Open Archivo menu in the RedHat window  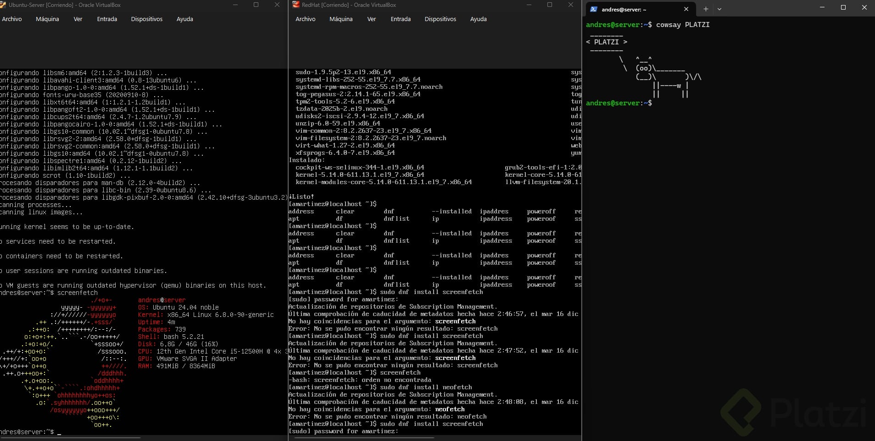tap(306, 19)
